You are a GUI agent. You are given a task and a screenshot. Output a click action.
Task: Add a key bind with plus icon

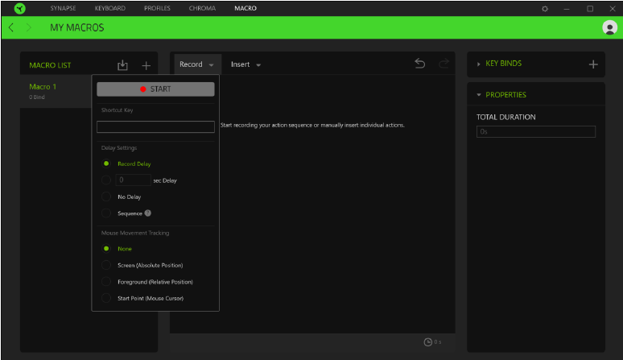(x=593, y=64)
